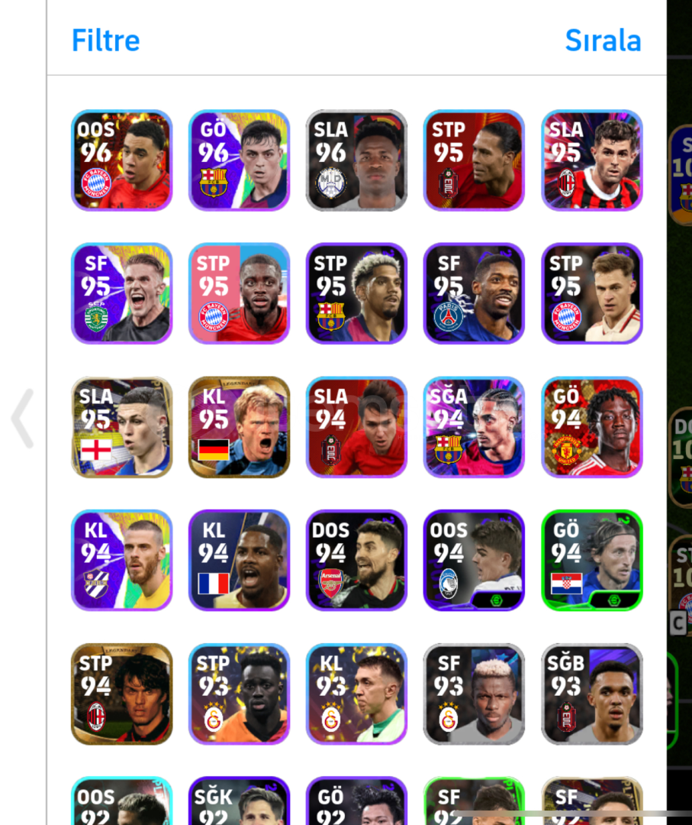Select the SLA 95 AC Milan card
692x825 pixels.
coord(591,160)
